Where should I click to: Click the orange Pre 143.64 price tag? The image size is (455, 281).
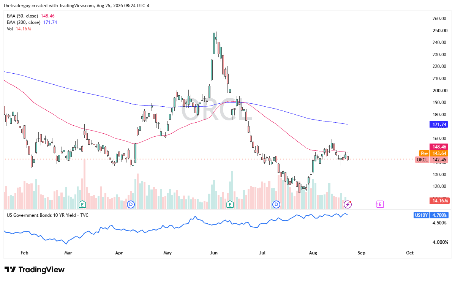click(x=433, y=153)
